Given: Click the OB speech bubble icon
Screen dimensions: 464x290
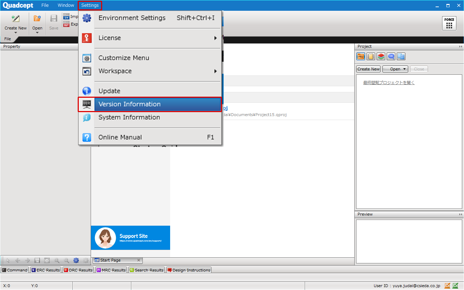Looking at the screenshot, I should pyautogui.click(x=391, y=56).
